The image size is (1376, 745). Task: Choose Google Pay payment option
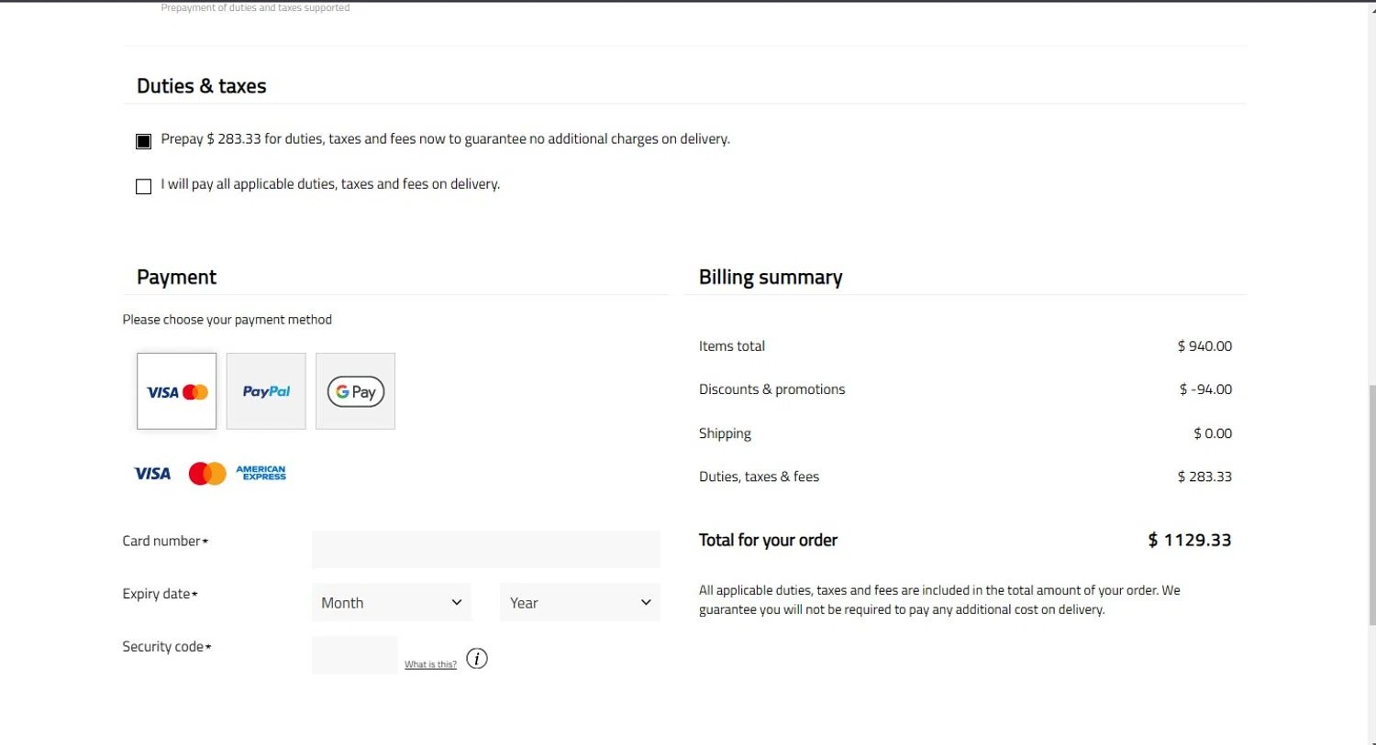click(356, 391)
